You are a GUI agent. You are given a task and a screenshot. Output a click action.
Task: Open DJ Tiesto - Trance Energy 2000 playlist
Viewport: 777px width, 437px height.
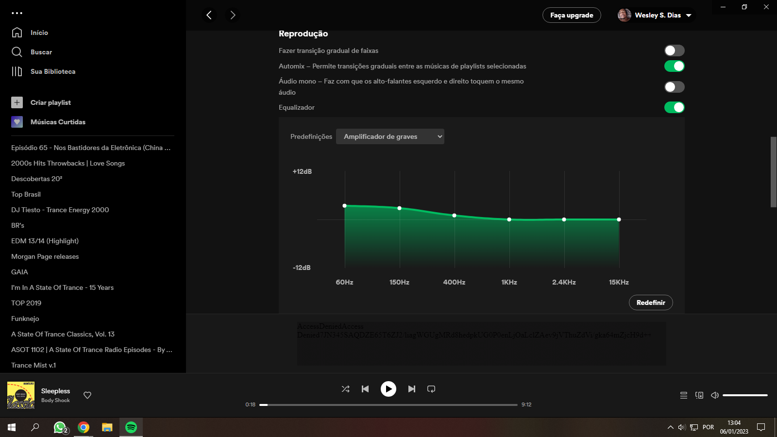[60, 210]
